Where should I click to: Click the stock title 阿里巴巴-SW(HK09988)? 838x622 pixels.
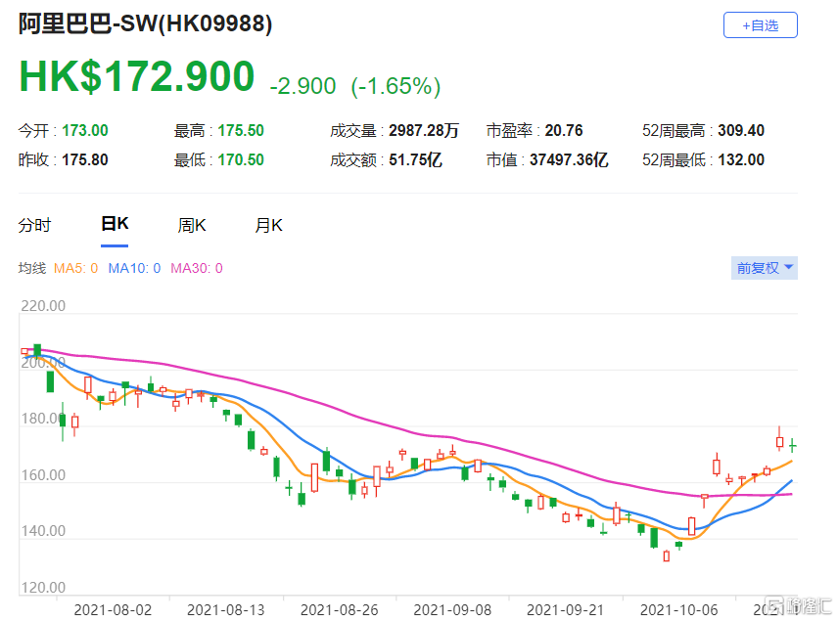(145, 24)
